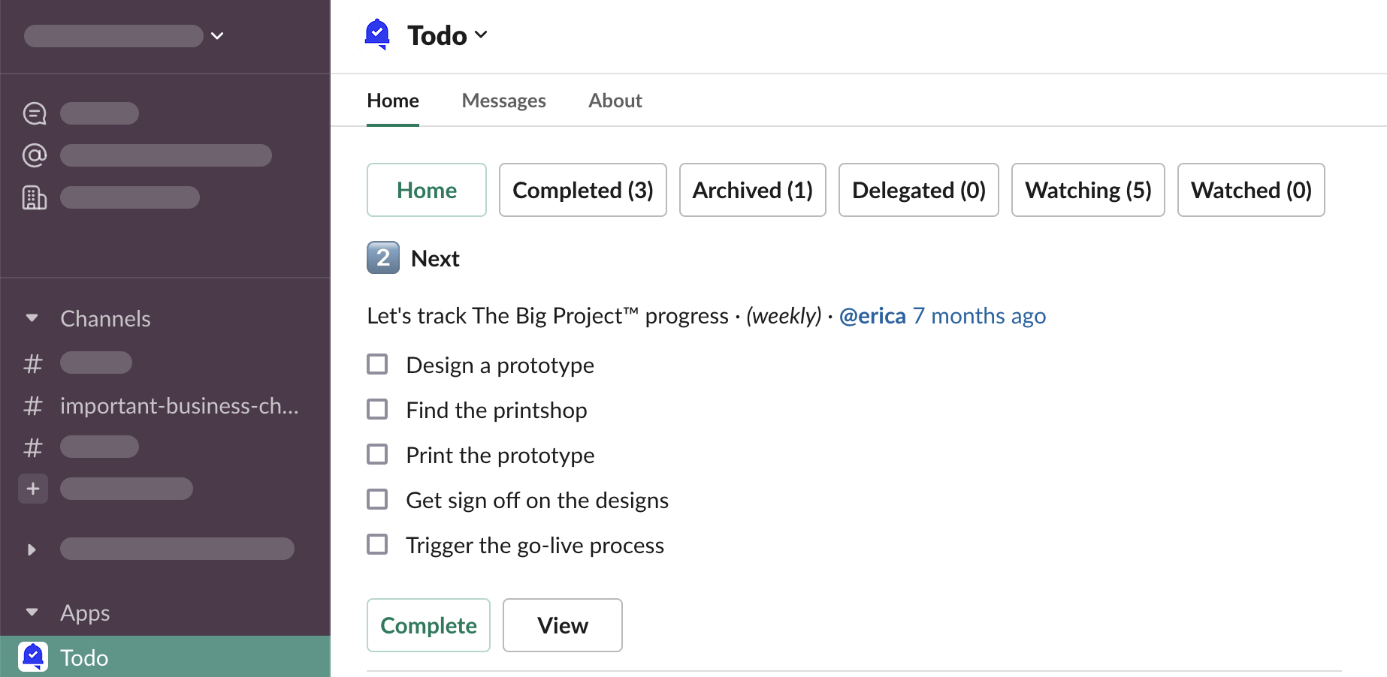Collapse the Apps section arrow
This screenshot has height=677, width=1387.
(x=32, y=612)
